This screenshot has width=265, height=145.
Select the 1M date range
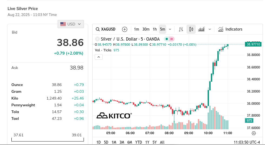tap(114, 142)
